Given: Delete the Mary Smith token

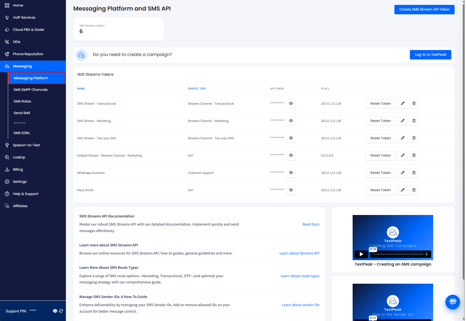Looking at the screenshot, I should click(x=414, y=190).
